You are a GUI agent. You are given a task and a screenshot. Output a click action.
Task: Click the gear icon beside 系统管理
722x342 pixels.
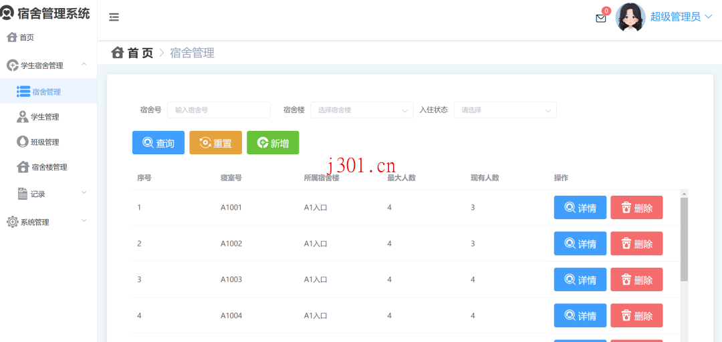point(13,222)
